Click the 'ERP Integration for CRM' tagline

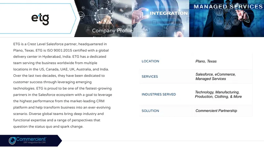35,142
